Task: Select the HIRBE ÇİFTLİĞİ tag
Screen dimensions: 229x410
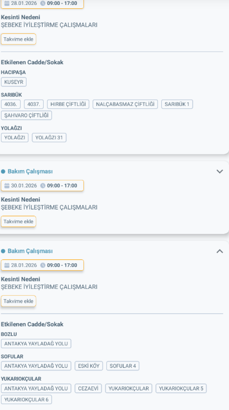Action: (x=68, y=104)
